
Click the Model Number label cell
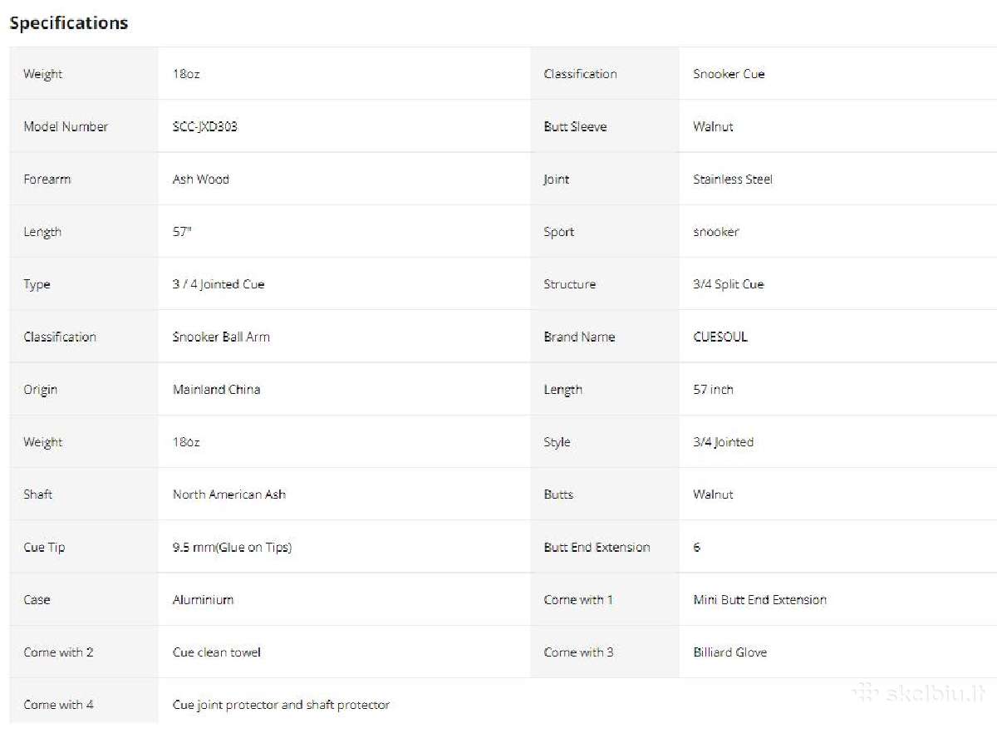pyautogui.click(x=84, y=126)
